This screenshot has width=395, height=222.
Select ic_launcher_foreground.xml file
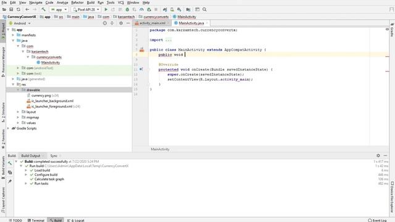tap(52, 107)
